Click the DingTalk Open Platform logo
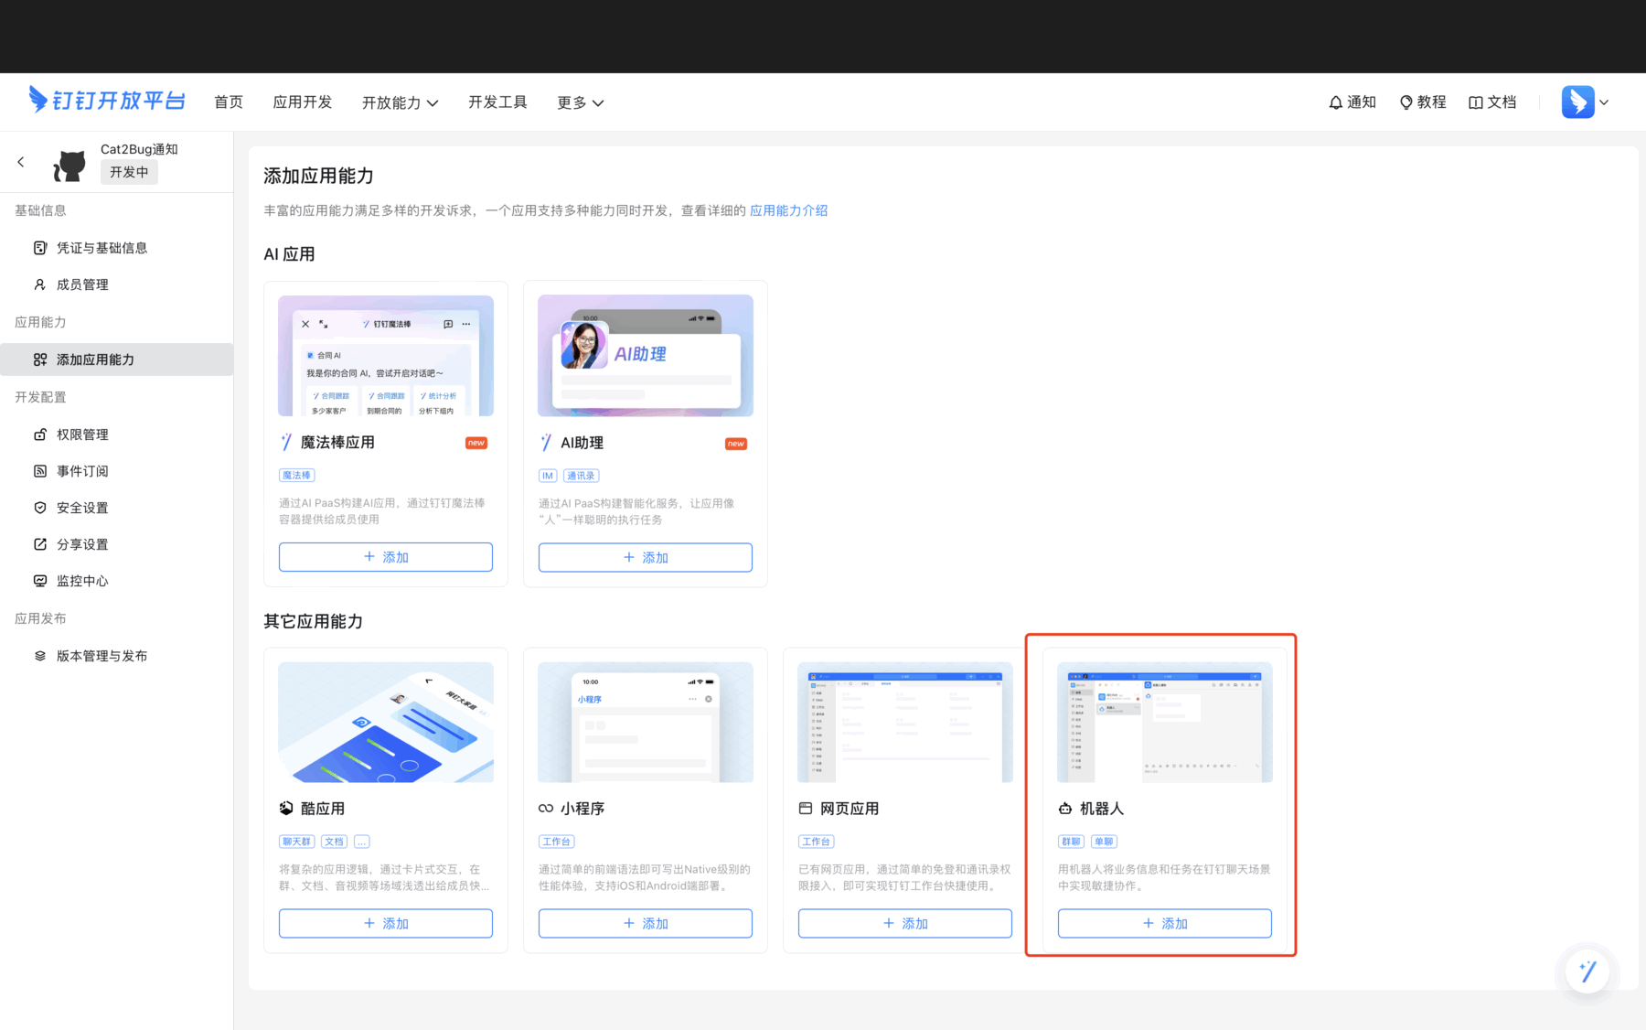 pyautogui.click(x=106, y=101)
